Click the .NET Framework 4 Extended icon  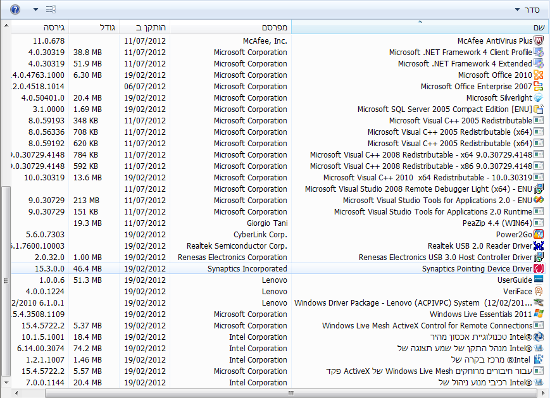pyautogui.click(x=539, y=63)
